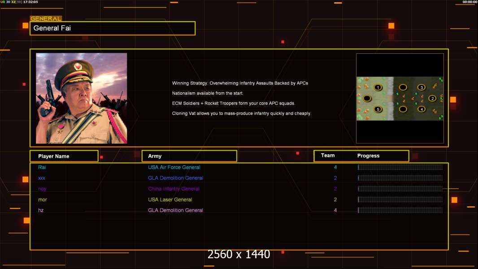The image size is (478, 269).
Task: Click China Infantry General army entry
Action: pos(174,189)
